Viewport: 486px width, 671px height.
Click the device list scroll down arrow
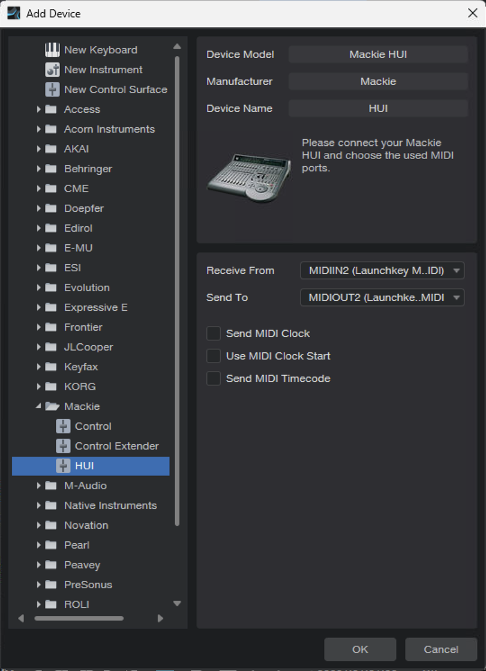tap(177, 603)
